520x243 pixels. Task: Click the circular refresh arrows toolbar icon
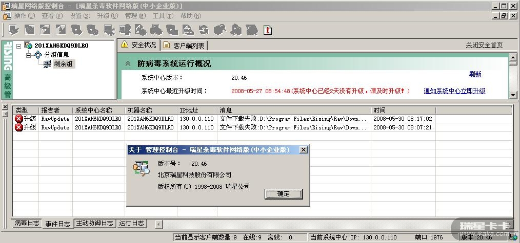[204, 30]
